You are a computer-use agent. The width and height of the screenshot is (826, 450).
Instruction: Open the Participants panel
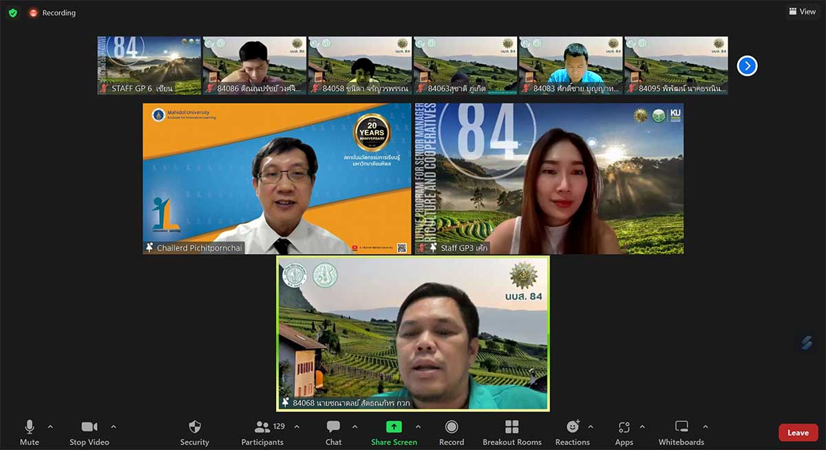click(x=262, y=433)
